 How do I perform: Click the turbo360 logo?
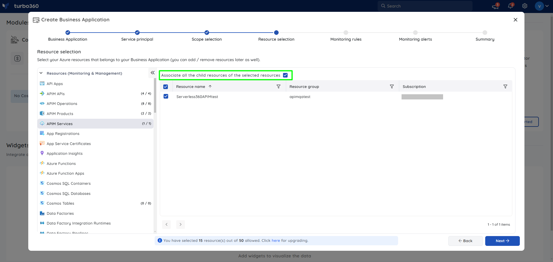(21, 6)
